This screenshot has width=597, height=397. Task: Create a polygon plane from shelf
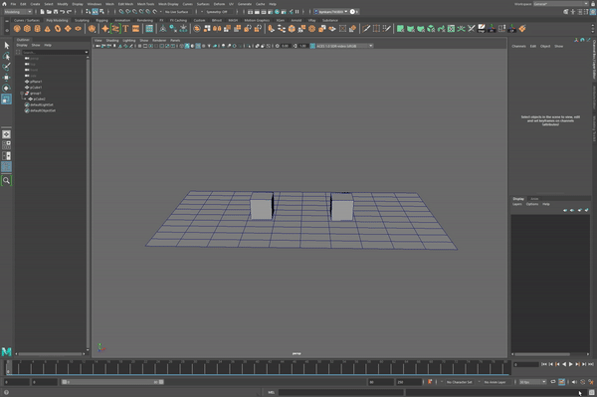[68, 29]
